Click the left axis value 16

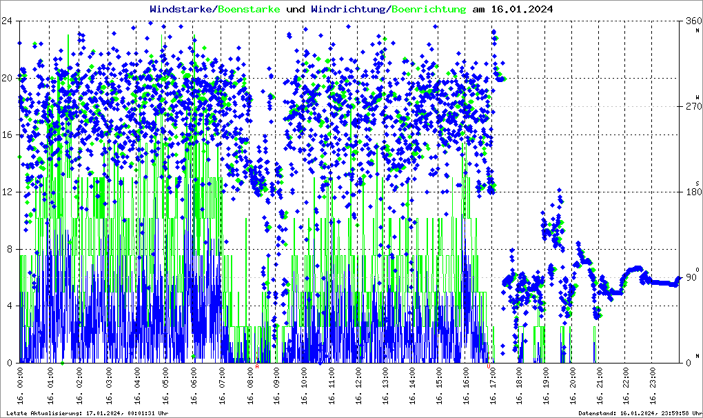click(x=7, y=135)
